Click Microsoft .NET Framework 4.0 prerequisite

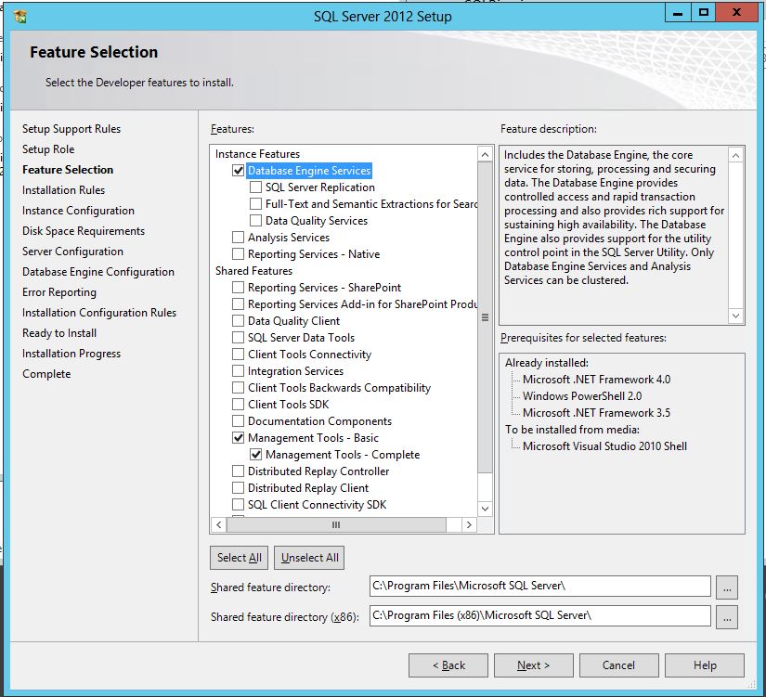pos(596,380)
